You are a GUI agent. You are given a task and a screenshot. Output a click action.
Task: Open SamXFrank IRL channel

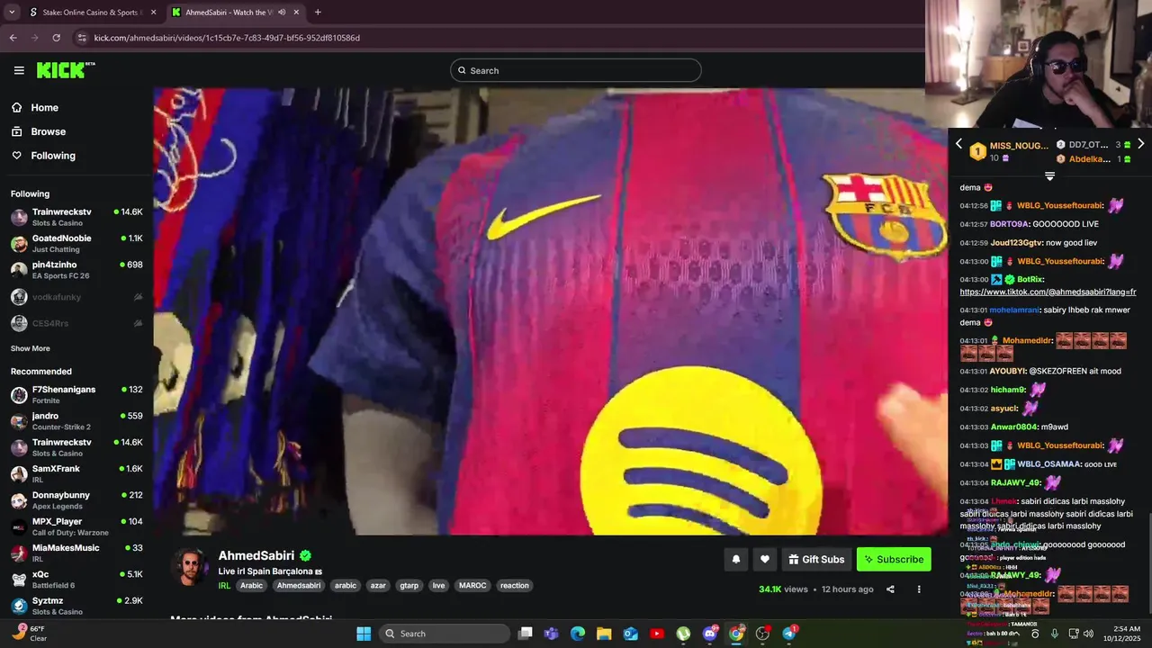[x=76, y=473]
